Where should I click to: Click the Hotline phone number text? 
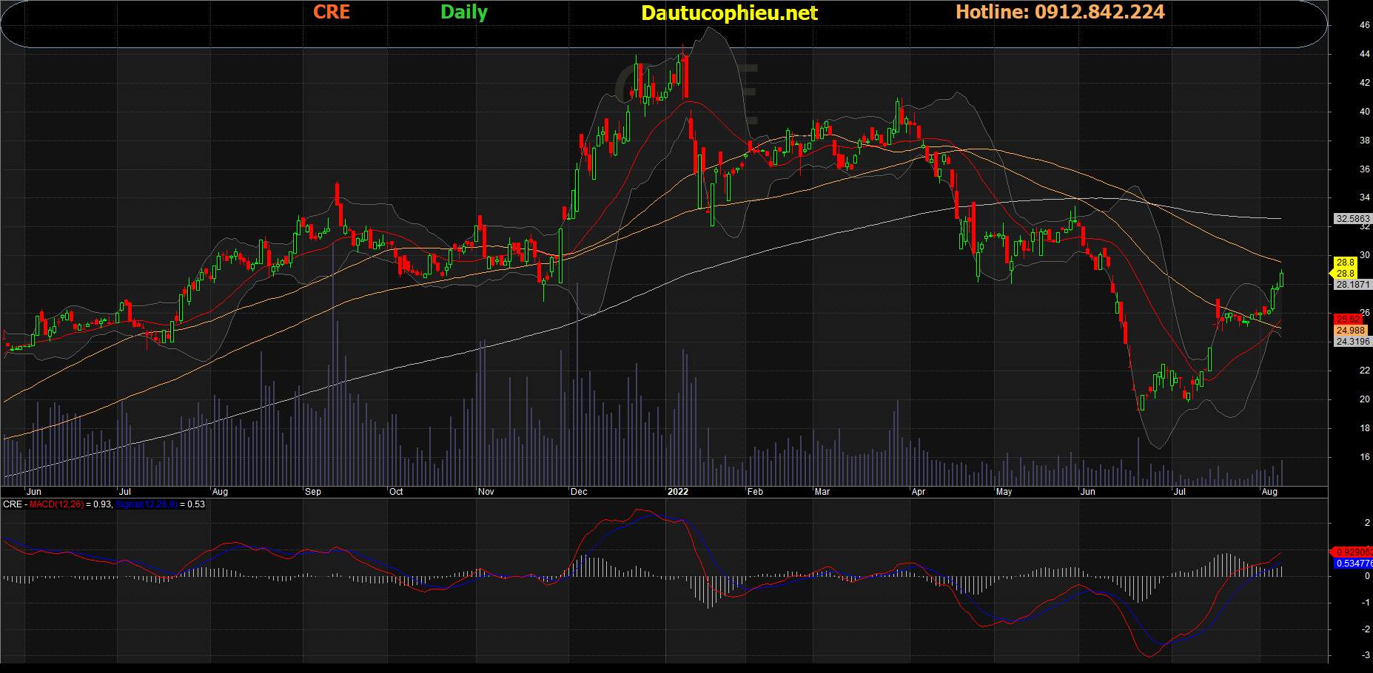[1059, 13]
